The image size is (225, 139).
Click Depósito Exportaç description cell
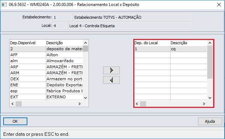[x=64, y=85]
